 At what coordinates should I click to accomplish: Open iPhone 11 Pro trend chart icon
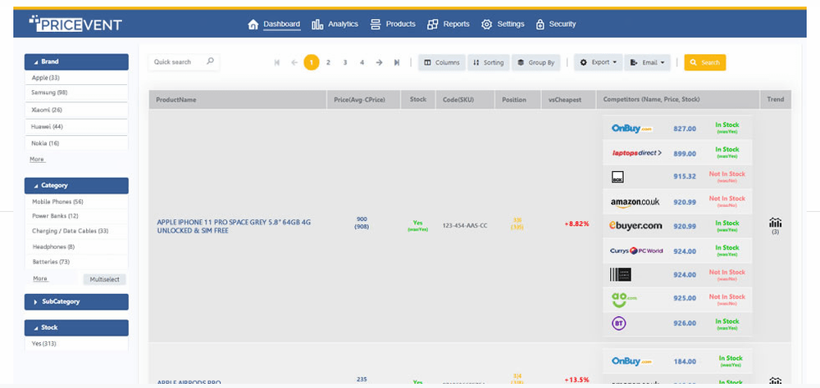pos(775,223)
